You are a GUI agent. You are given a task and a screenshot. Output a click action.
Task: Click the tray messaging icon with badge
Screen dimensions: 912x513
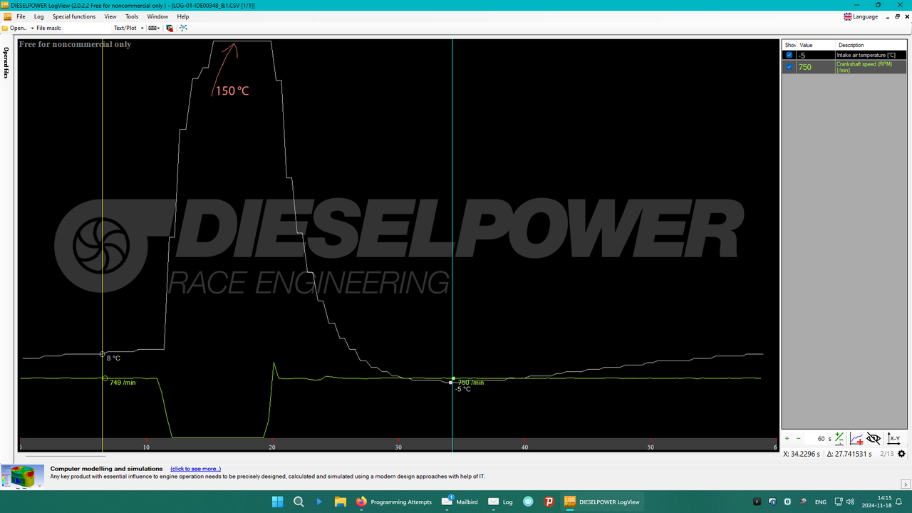[x=772, y=502]
